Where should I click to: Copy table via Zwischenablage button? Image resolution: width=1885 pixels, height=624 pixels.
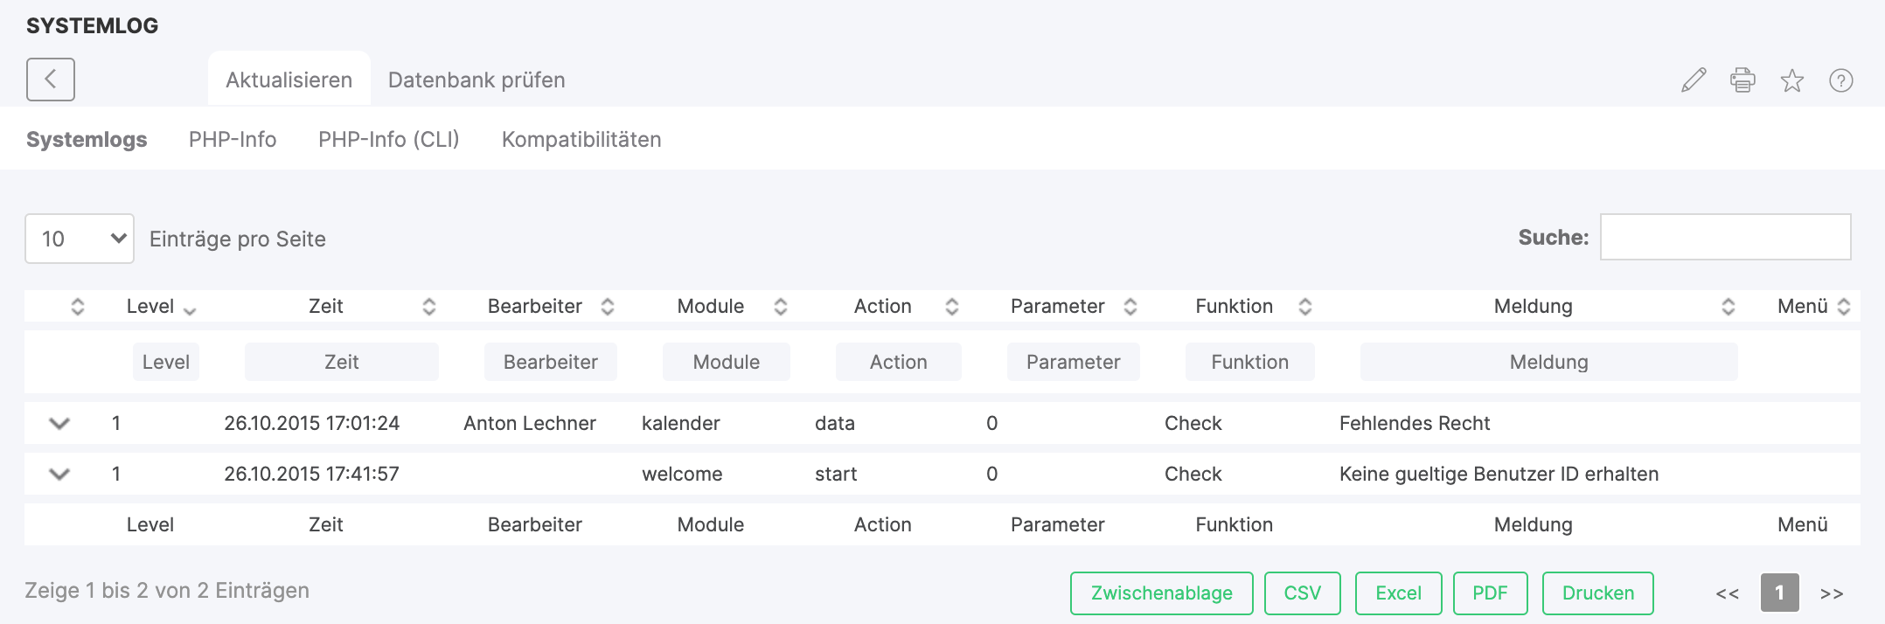click(x=1161, y=593)
